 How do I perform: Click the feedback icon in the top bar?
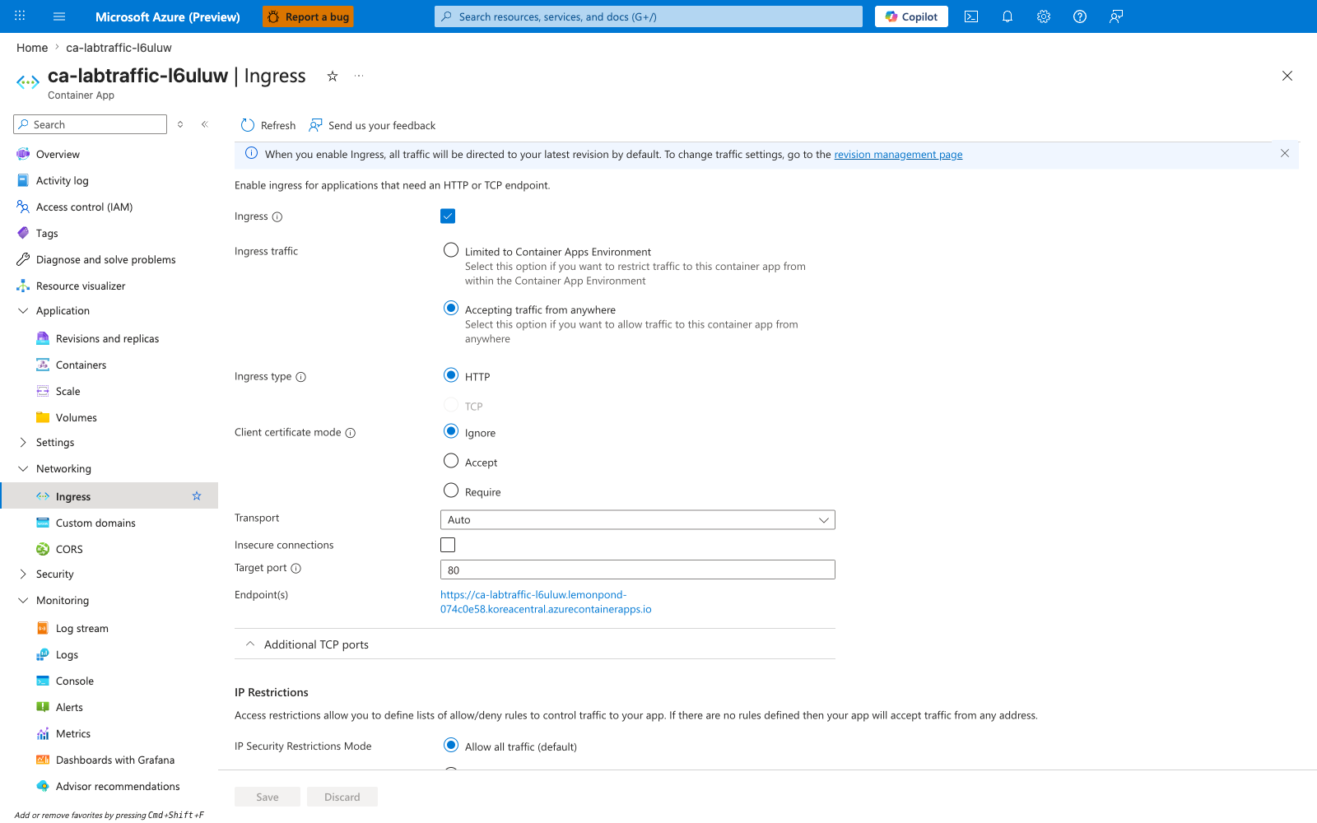tap(1116, 16)
